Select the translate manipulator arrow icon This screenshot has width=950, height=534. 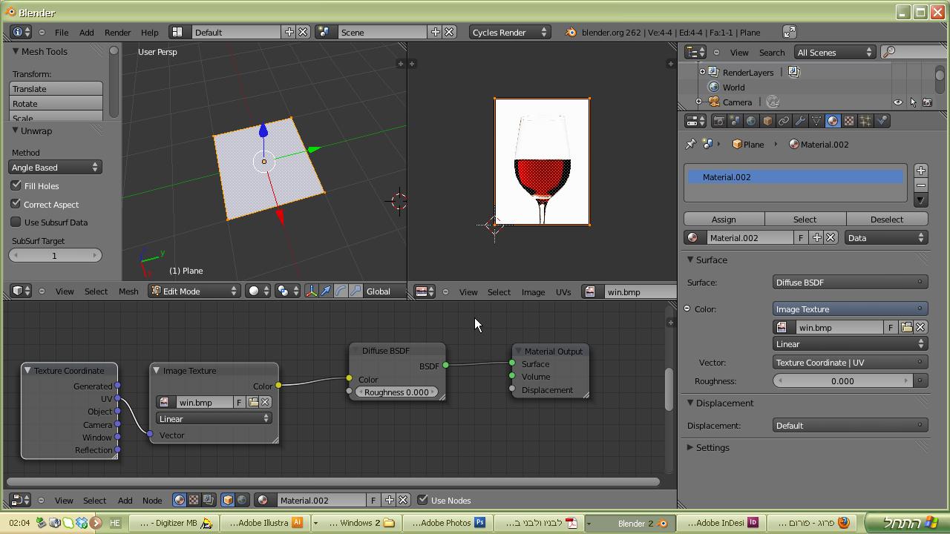[326, 291]
